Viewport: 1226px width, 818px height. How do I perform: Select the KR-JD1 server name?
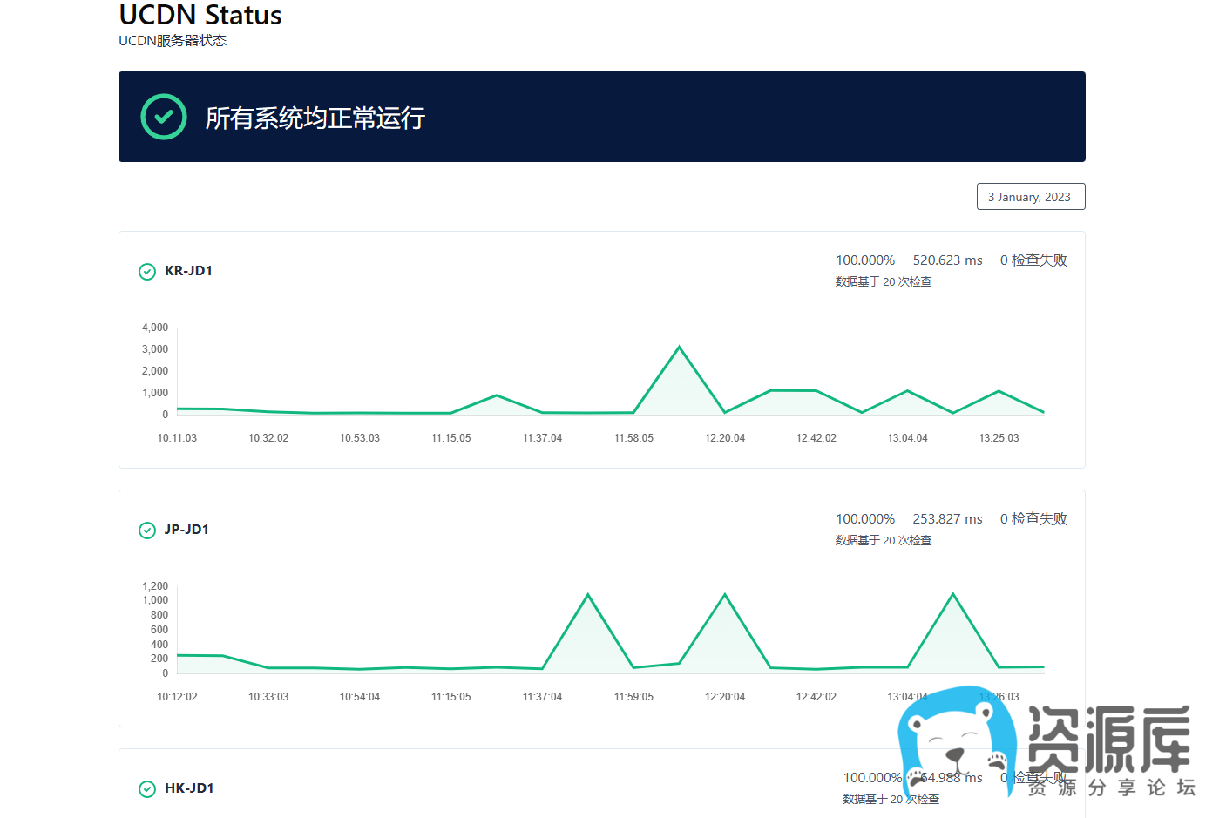188,271
